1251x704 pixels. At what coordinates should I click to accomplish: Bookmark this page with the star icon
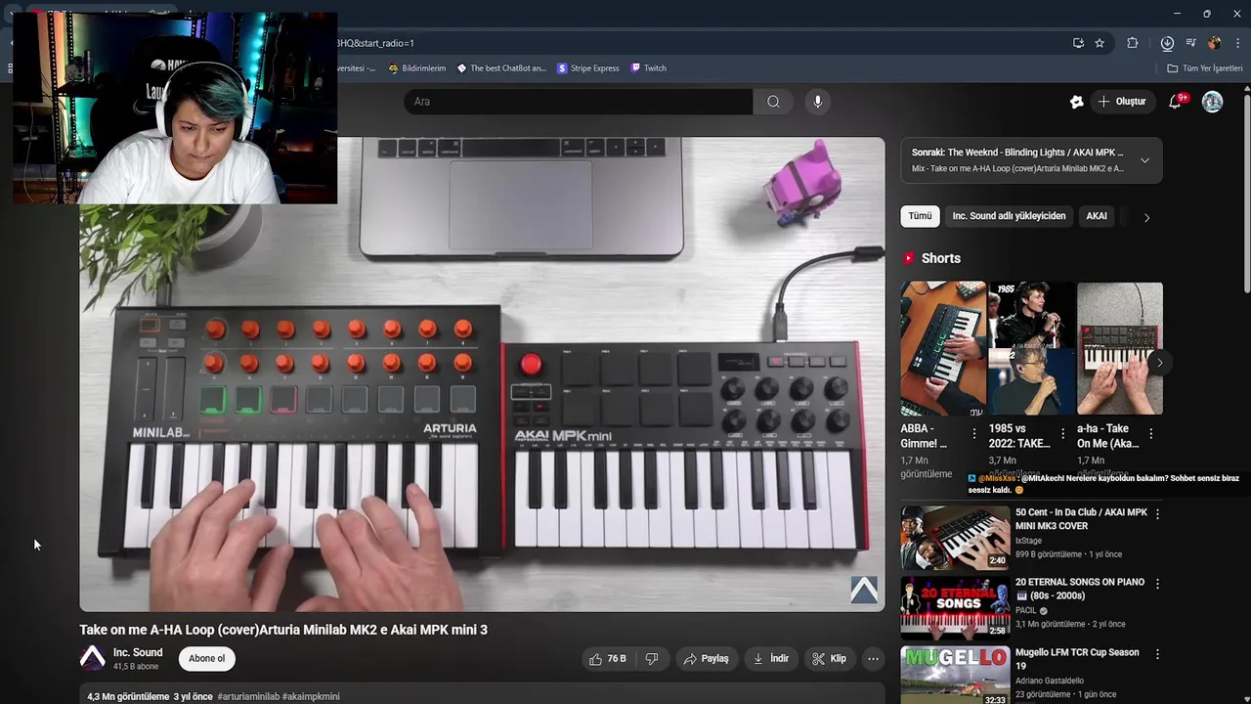1100,43
